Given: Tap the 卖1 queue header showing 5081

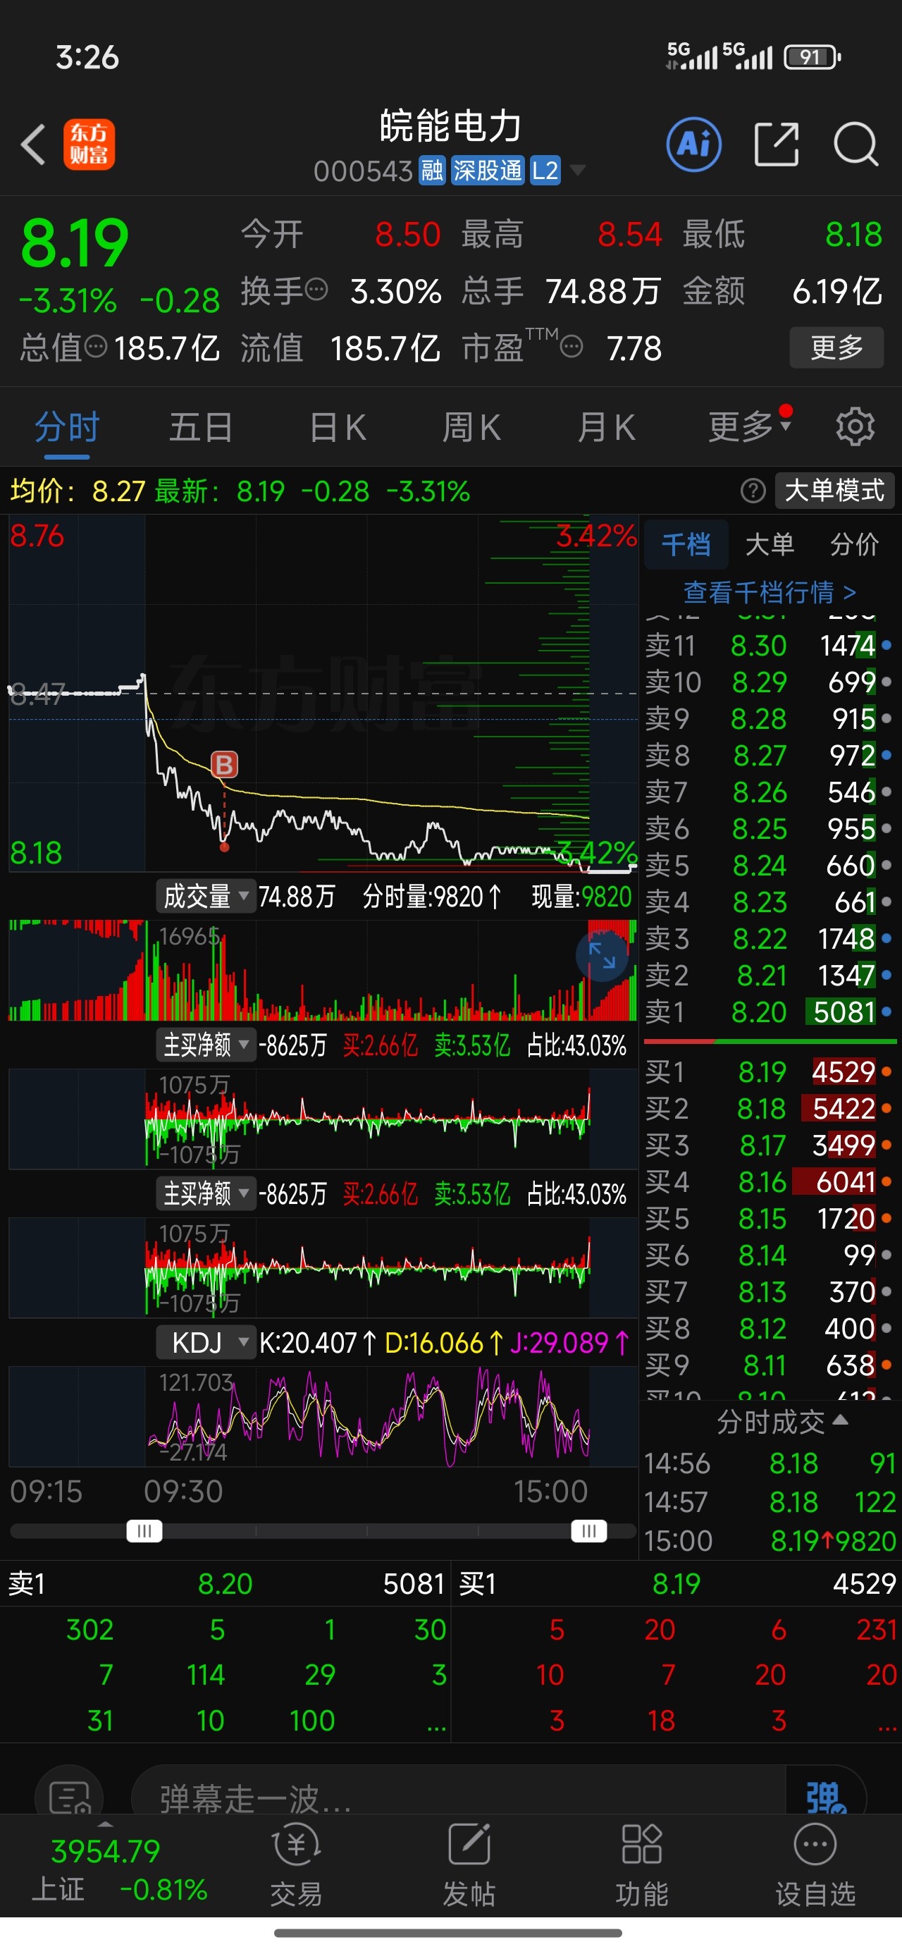Looking at the screenshot, I should pyautogui.click(x=225, y=1584).
